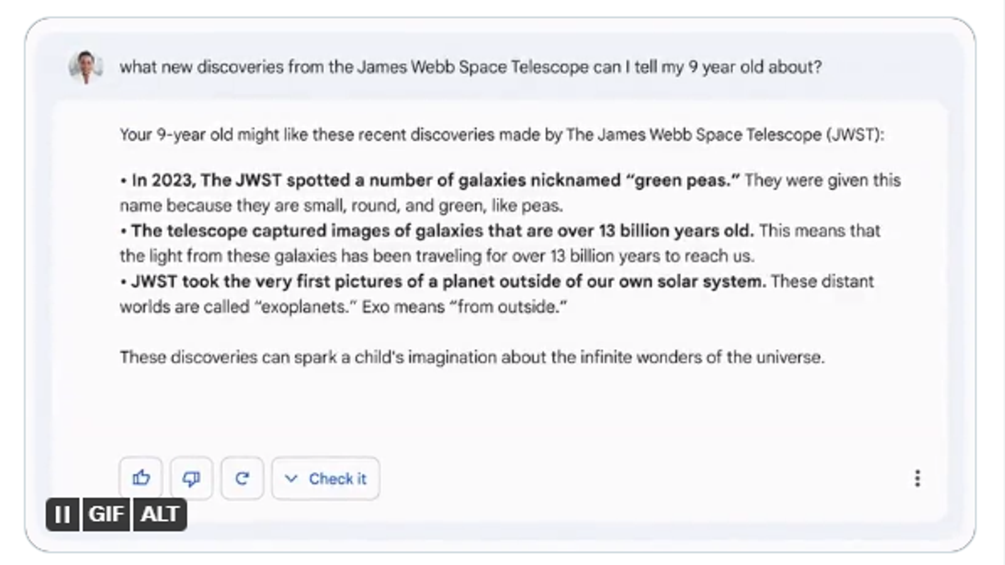
Task: Open the Check it options via its arrow
Action: [x=291, y=478]
